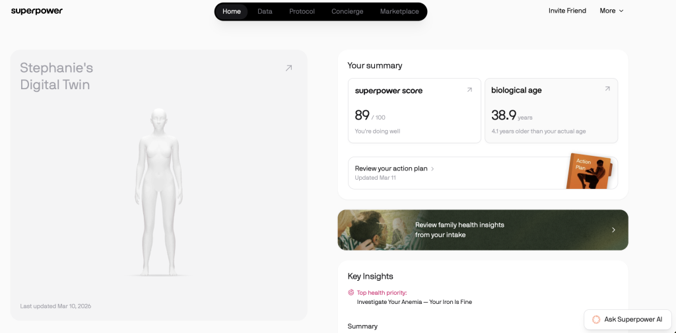Viewport: 676px width, 333px height.
Task: Open the biological age card
Action: point(551,110)
